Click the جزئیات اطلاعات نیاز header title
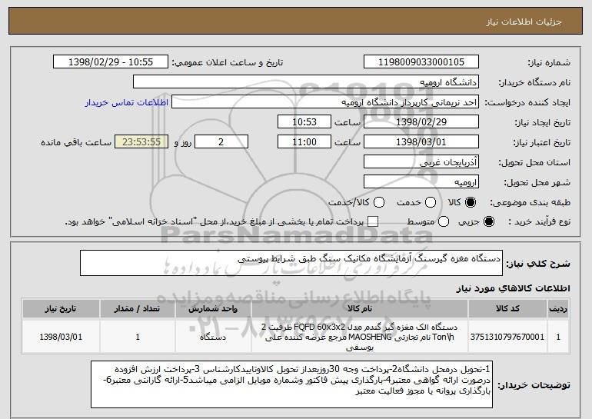The height and width of the screenshot is (419, 592). (x=524, y=22)
